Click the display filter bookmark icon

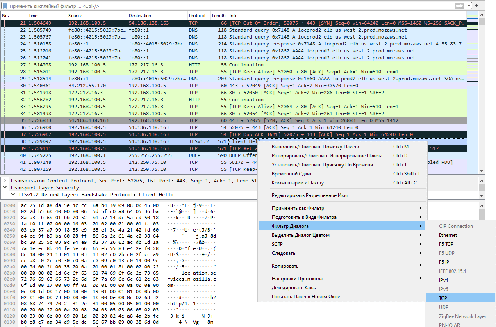click(x=6, y=6)
